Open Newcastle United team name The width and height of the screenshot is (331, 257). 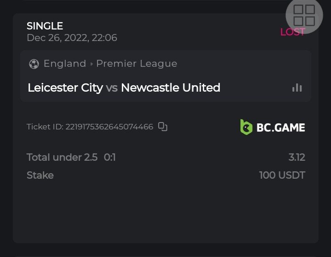click(171, 88)
